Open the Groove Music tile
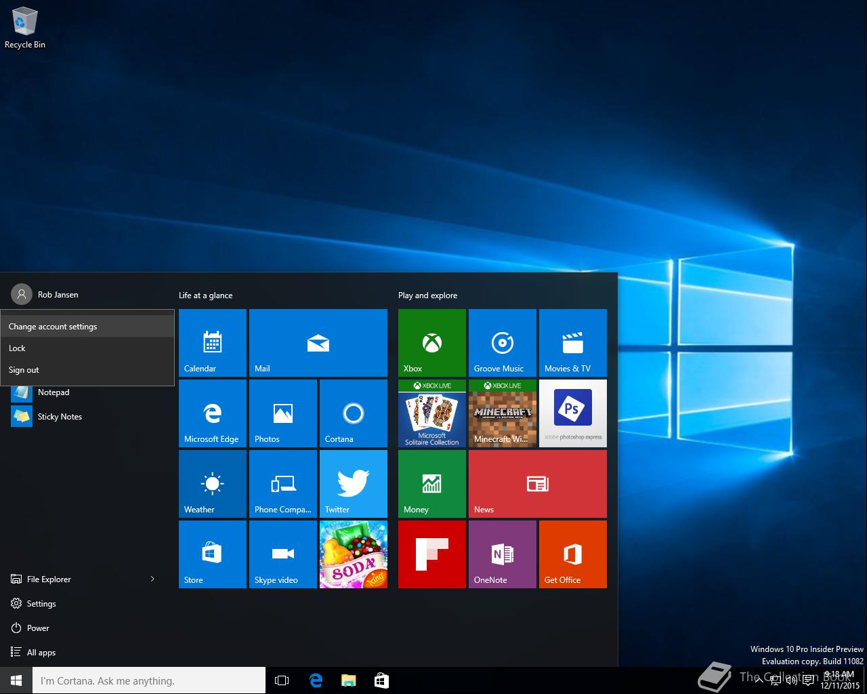The width and height of the screenshot is (867, 694). 503,343
